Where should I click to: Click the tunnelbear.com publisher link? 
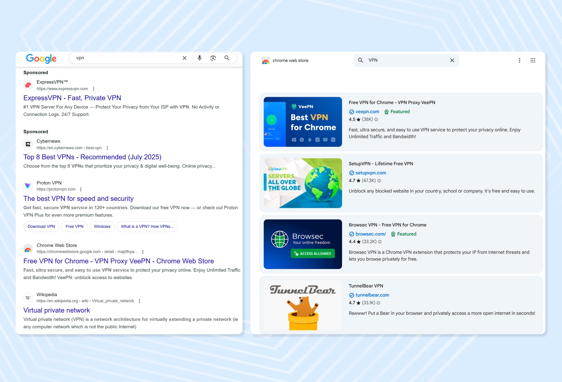372,295
